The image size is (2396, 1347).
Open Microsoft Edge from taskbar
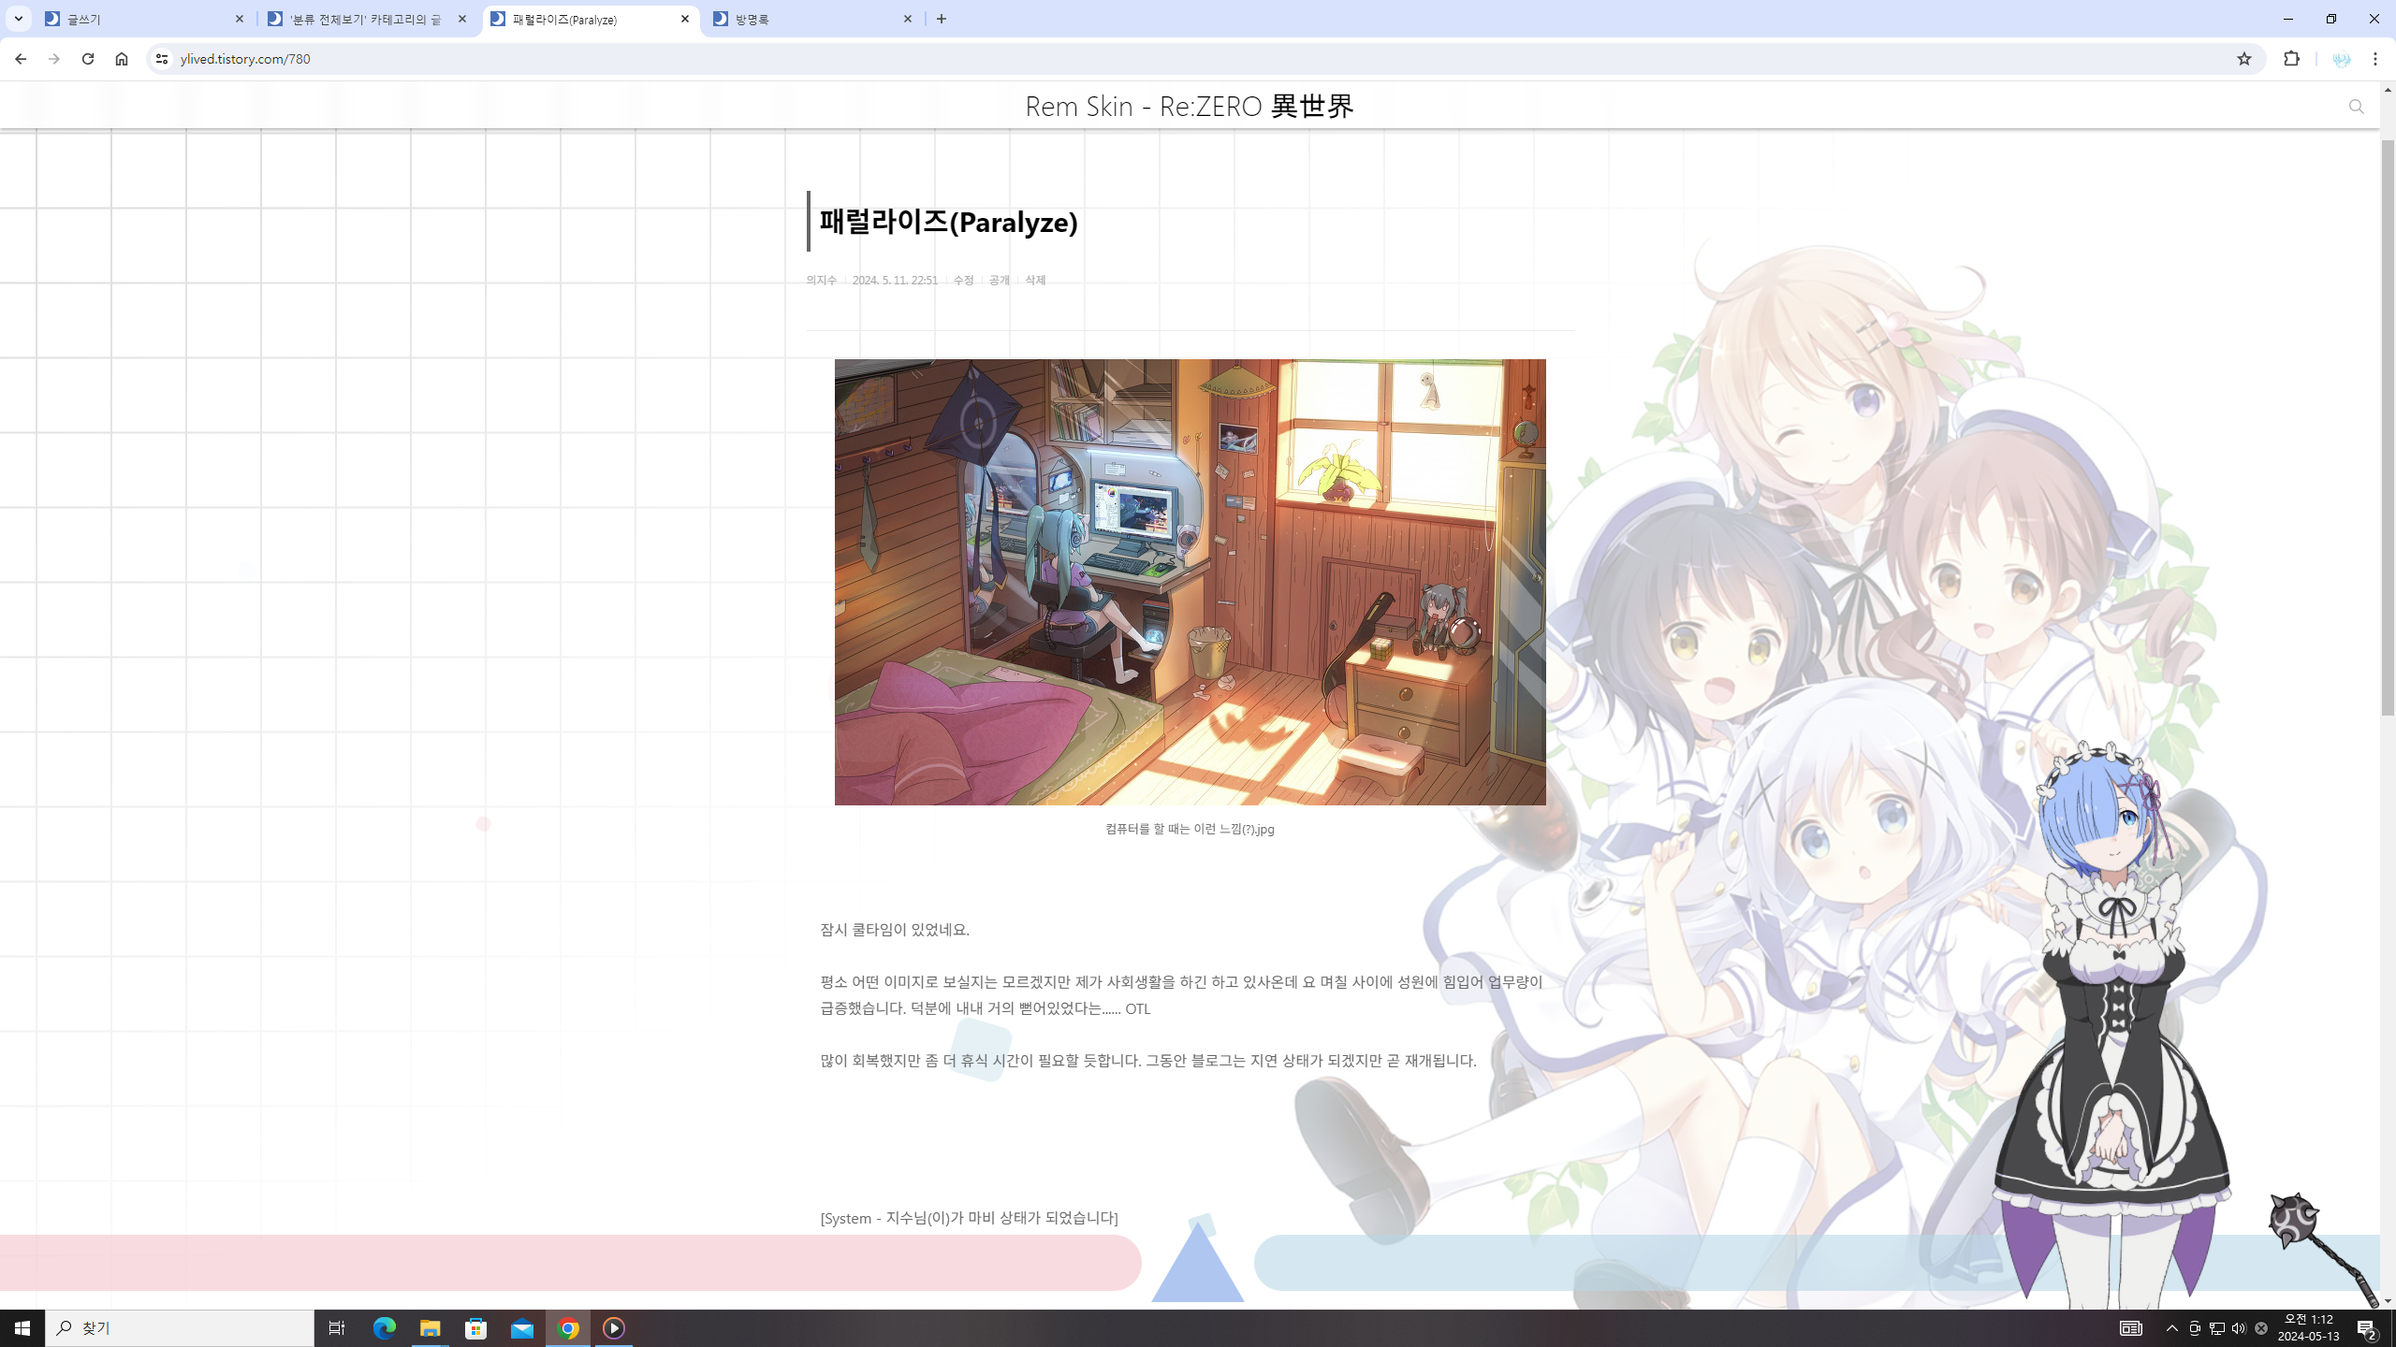click(x=385, y=1328)
